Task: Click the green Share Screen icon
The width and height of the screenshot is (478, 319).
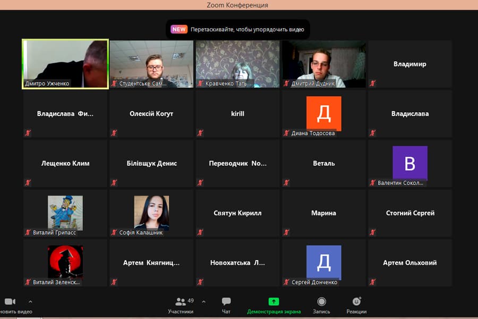Action: tap(274, 301)
